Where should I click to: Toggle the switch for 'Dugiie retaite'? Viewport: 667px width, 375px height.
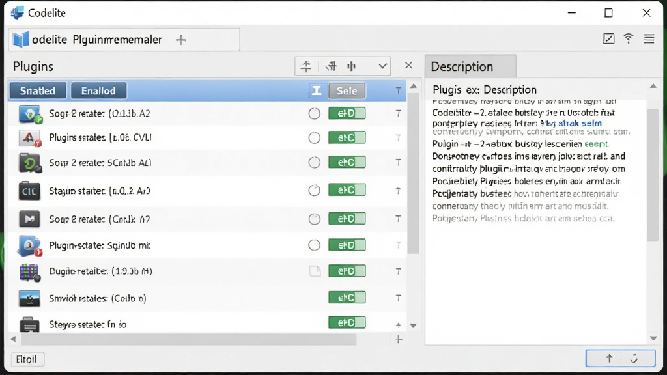point(347,271)
